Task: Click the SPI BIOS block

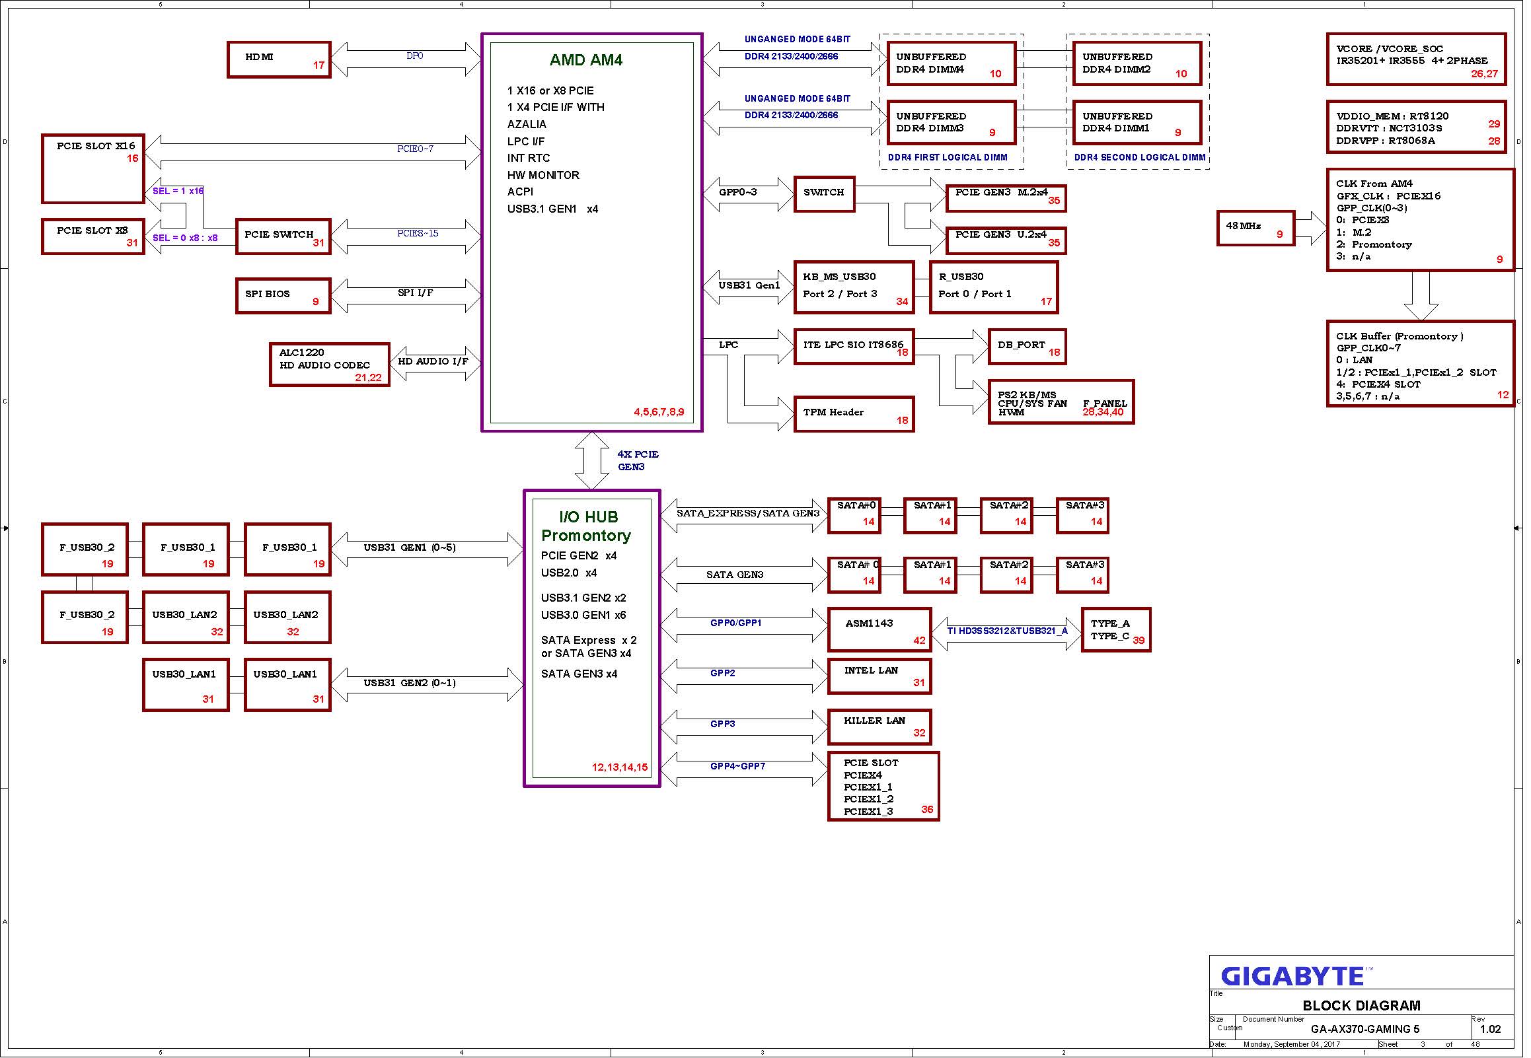Action: [x=284, y=297]
